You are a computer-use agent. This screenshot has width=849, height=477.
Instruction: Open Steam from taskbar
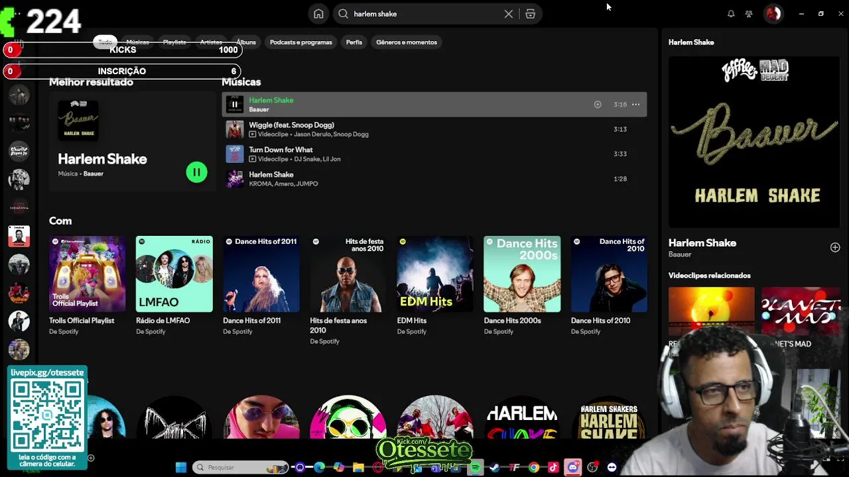click(x=495, y=467)
